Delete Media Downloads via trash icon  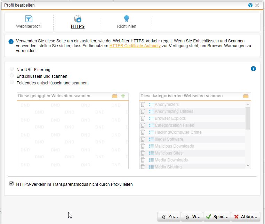tap(143, 160)
